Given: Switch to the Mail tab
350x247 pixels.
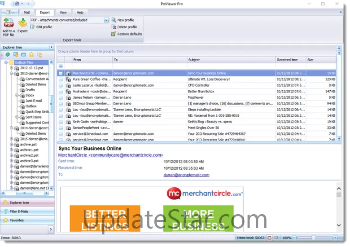Looking at the screenshot, I should (x=27, y=13).
